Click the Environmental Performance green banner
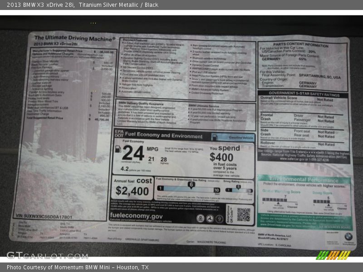The height and width of the screenshot is (272, 363). click(x=303, y=180)
